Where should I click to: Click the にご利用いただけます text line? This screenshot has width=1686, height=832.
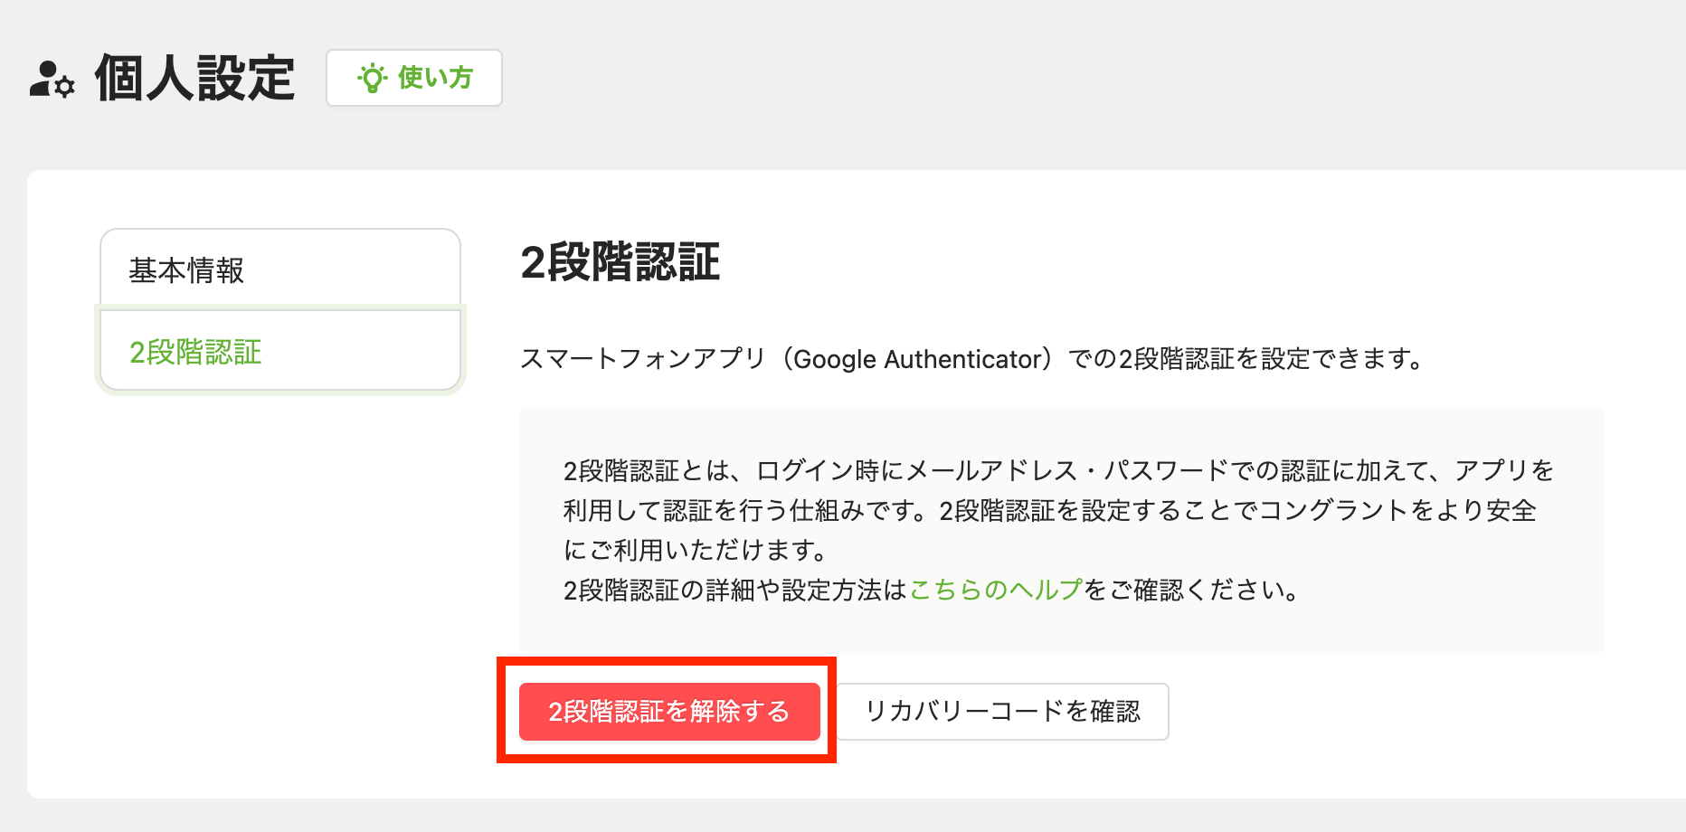[x=695, y=551]
